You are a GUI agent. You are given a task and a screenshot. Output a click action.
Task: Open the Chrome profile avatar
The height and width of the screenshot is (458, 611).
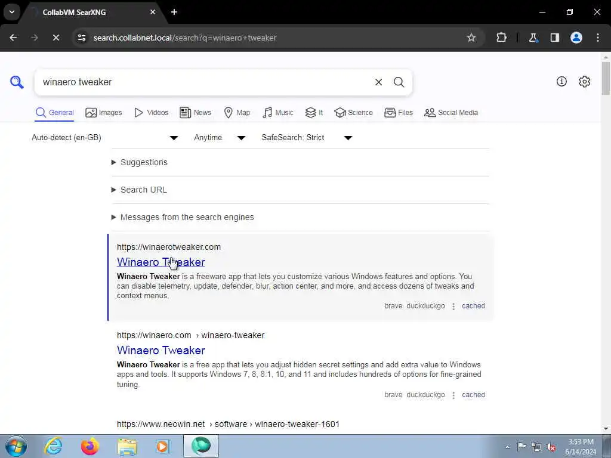point(576,38)
